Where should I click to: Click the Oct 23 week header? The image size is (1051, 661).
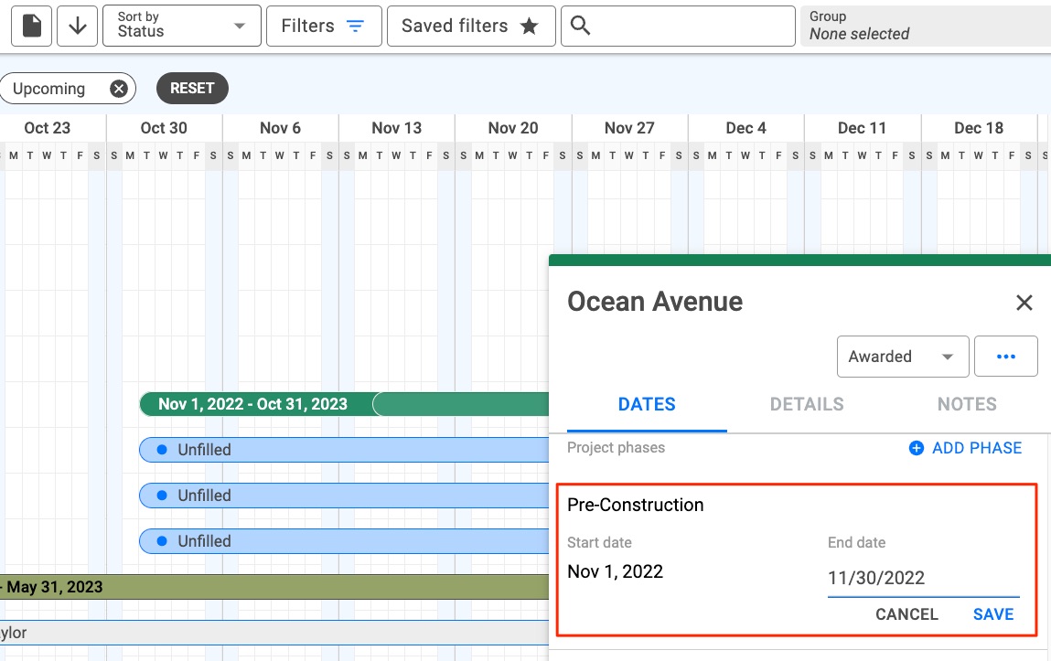click(47, 128)
